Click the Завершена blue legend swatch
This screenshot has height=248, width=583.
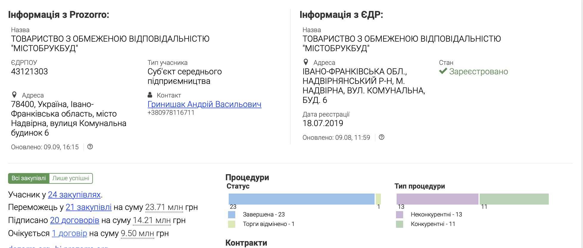(x=232, y=214)
